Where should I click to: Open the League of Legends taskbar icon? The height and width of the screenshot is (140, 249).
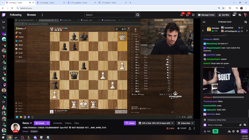[29, 137]
